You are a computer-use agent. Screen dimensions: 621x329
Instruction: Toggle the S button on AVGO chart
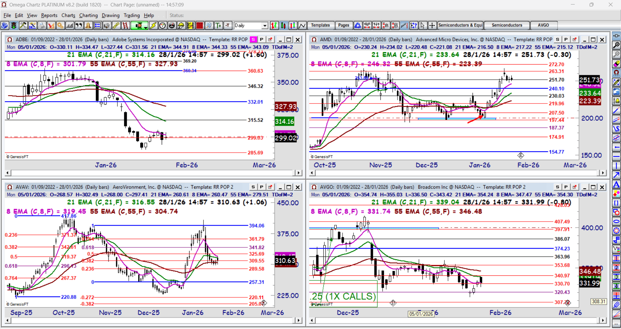point(558,187)
